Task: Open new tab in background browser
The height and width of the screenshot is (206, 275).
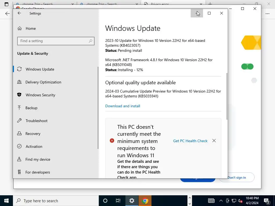Action: coord(210,4)
